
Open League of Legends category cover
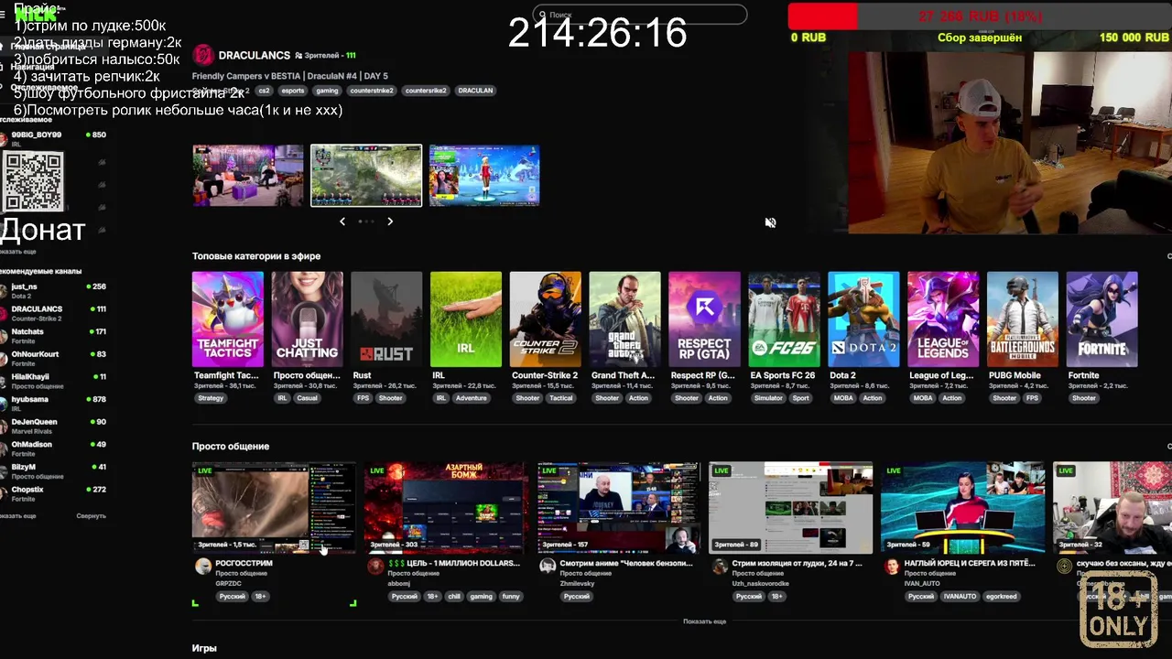pos(943,319)
